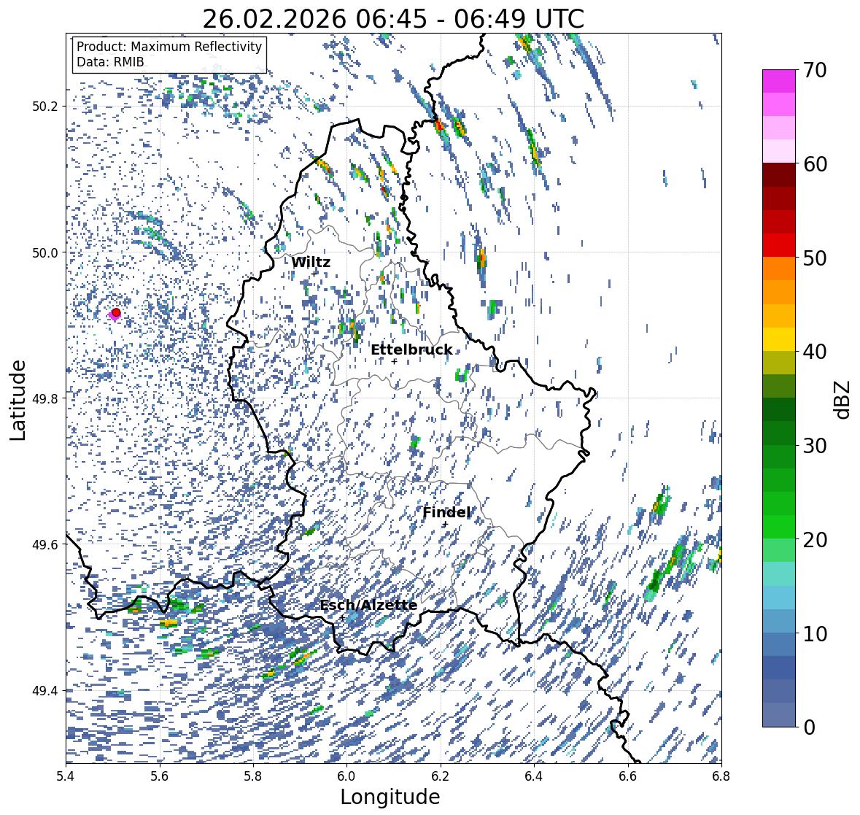
Task: Click the 6.8 longitude tick label
Action: (x=721, y=776)
